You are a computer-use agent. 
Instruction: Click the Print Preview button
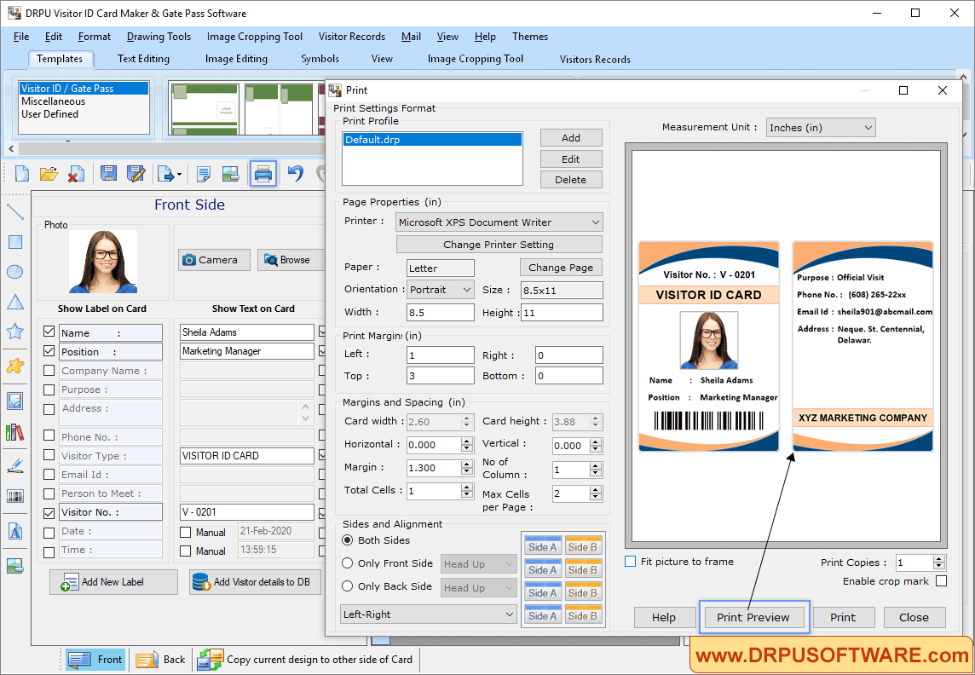753,617
